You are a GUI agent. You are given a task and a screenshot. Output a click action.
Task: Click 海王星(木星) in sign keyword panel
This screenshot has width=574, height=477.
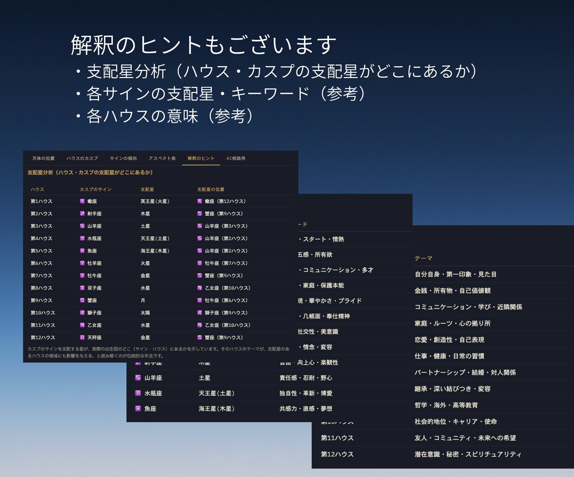point(216,409)
